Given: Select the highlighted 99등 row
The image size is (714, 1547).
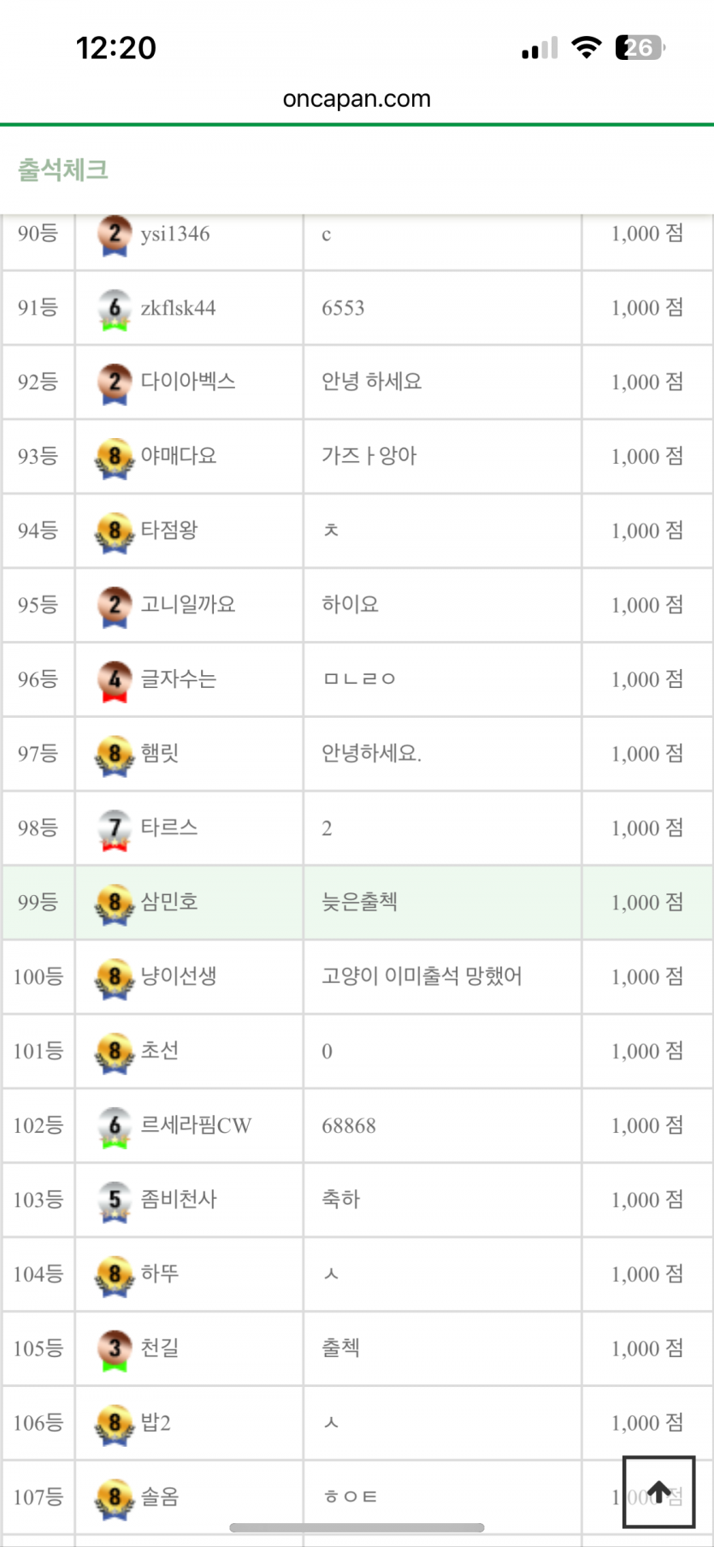Looking at the screenshot, I should click(357, 903).
